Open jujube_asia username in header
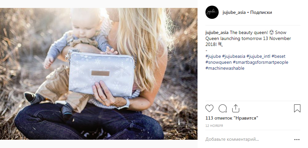Screen dimensions: 308x148 point(234,12)
